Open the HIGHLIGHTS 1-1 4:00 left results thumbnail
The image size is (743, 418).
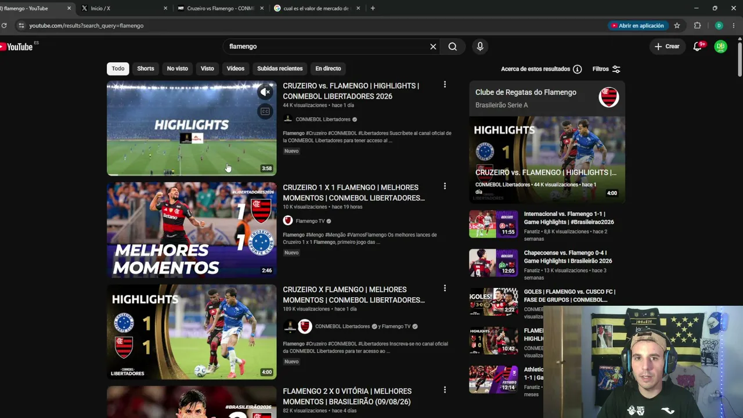(x=192, y=331)
